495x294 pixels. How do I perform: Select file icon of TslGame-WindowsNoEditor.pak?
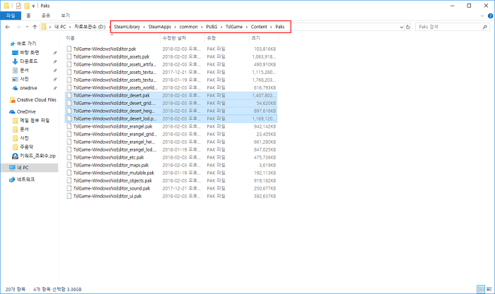[69, 49]
